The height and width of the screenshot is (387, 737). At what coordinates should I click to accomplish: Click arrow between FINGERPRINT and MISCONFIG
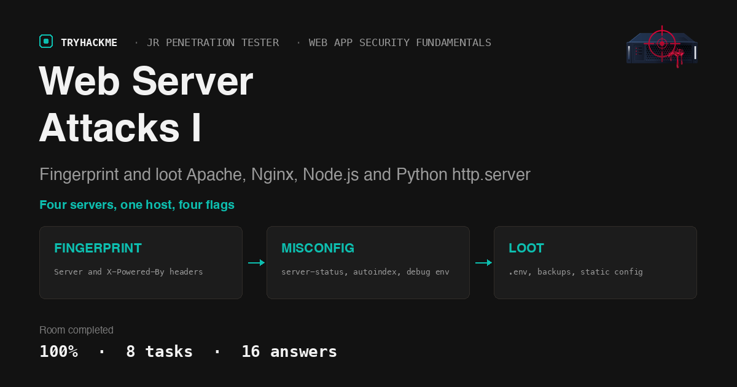coord(256,263)
